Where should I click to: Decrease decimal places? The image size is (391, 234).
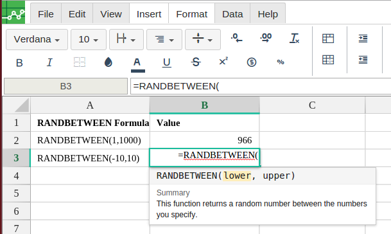(x=236, y=38)
